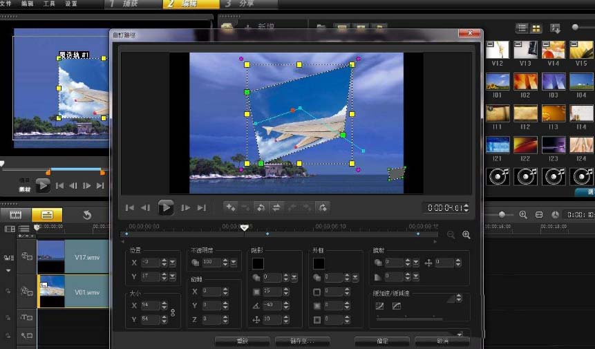
Task: Switch to storyboard view in main timeline
Action: pos(16,215)
